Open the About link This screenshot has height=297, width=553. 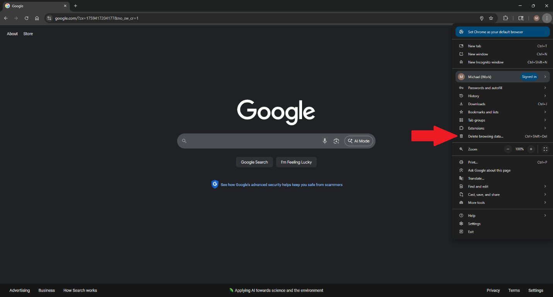pos(12,34)
